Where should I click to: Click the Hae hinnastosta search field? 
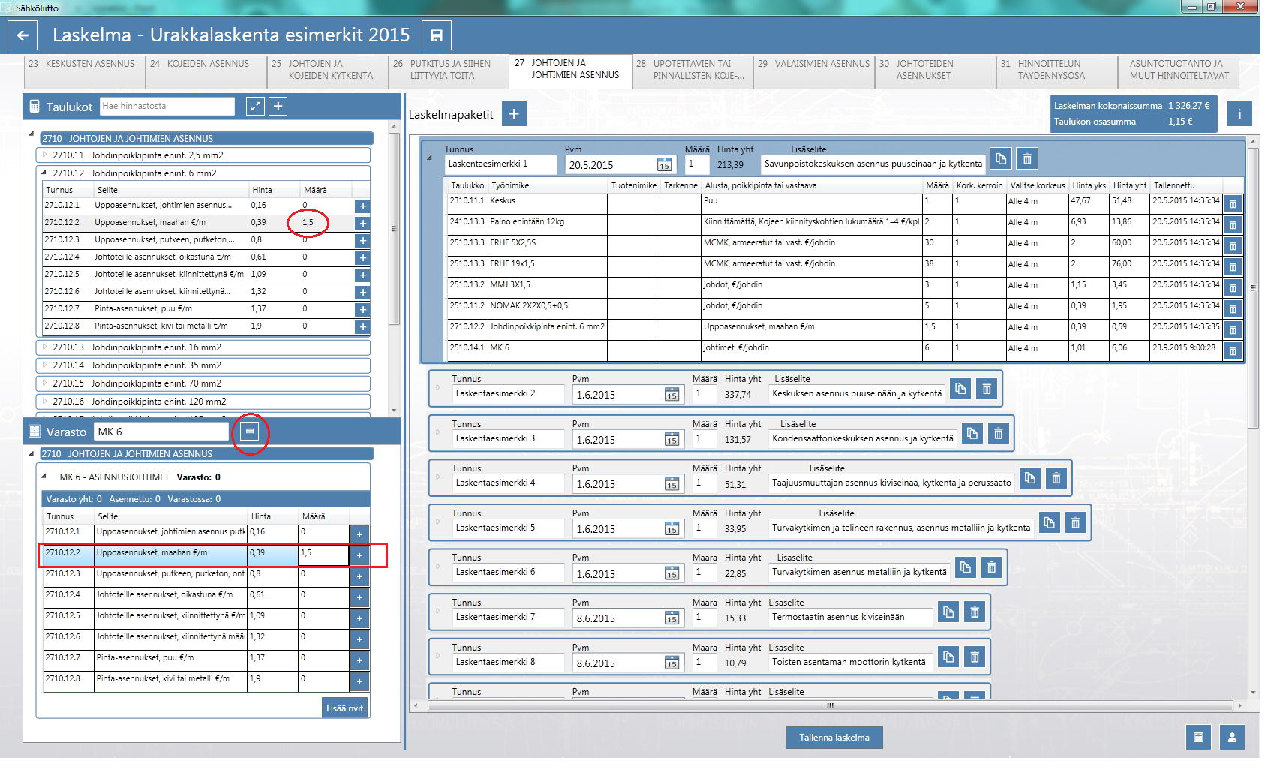coord(167,106)
